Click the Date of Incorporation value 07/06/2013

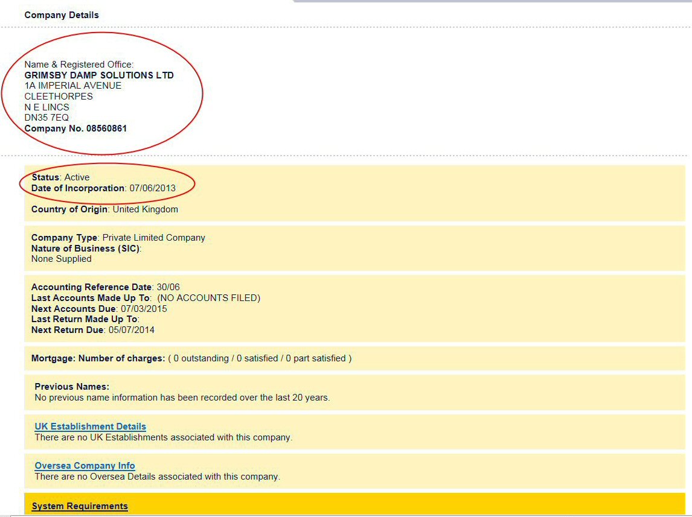[x=152, y=188]
